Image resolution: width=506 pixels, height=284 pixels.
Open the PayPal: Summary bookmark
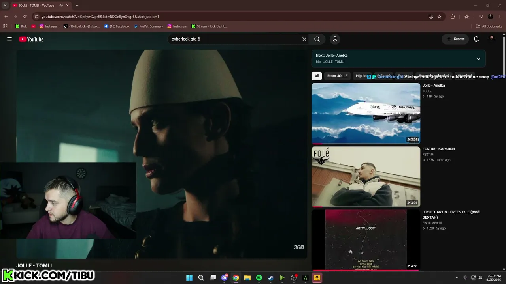148,26
